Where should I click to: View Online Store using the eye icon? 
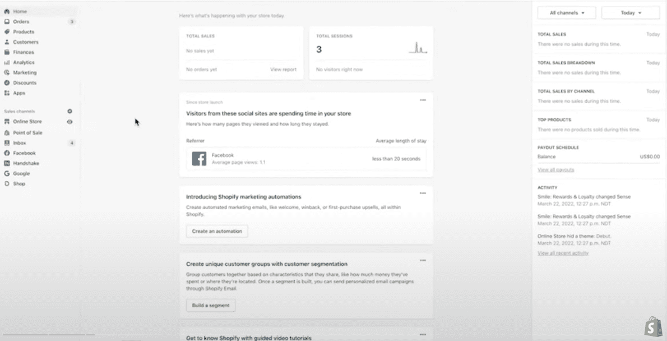pyautogui.click(x=70, y=122)
